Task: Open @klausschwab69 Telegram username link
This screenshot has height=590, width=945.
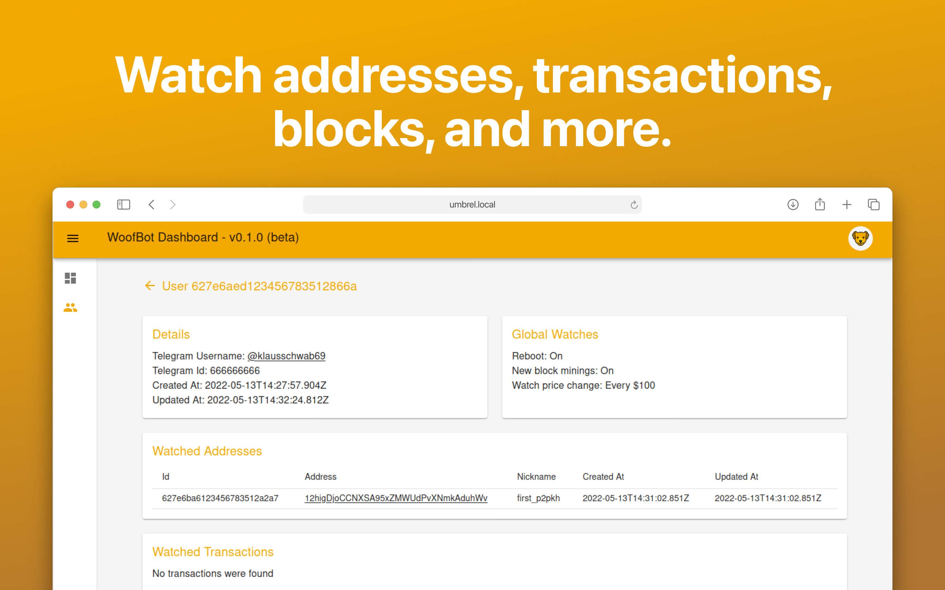Action: [286, 356]
